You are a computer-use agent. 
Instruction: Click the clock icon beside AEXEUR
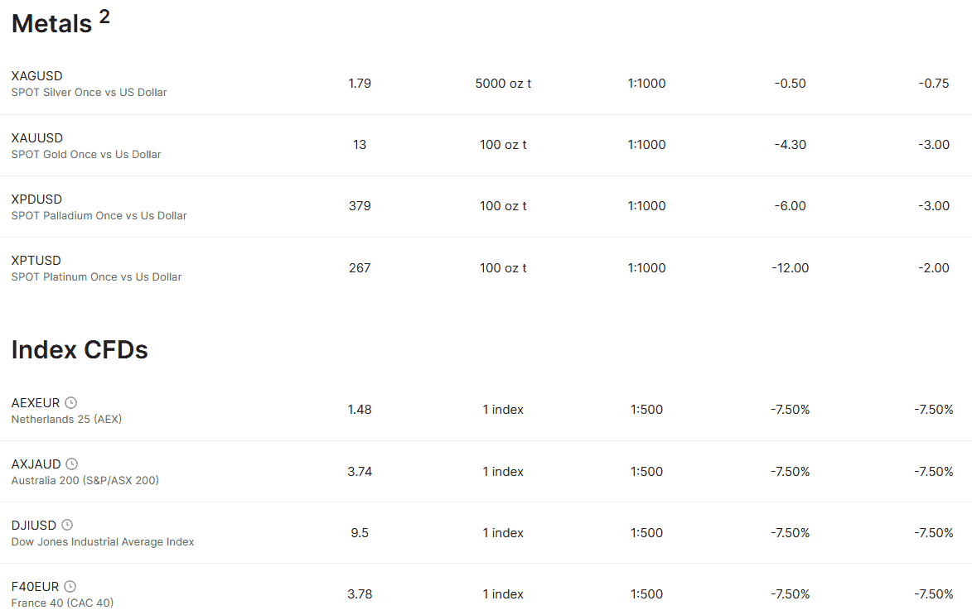71,403
